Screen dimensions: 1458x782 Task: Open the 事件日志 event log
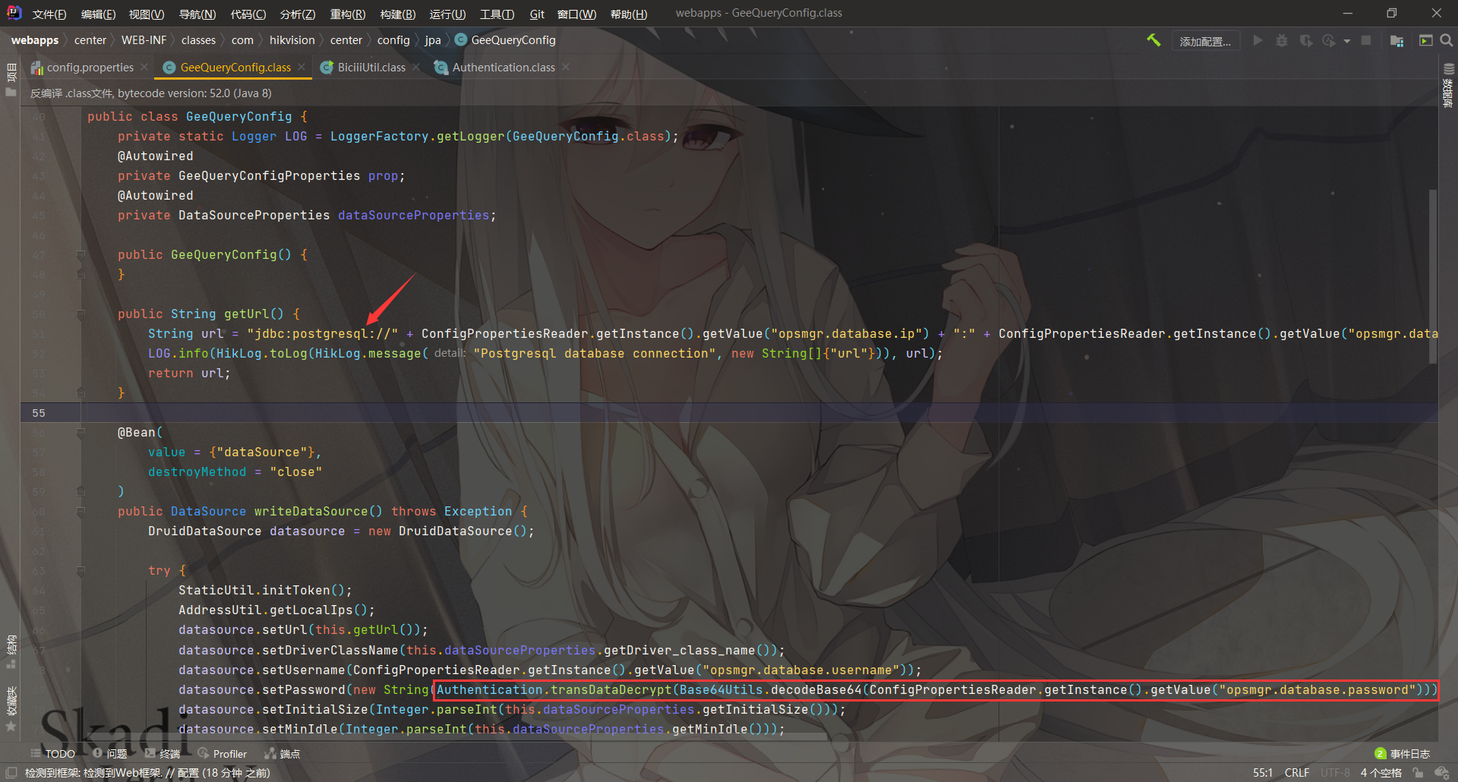pos(1403,753)
